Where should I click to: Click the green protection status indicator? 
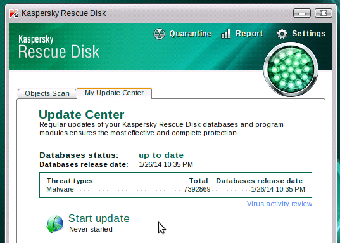(x=291, y=70)
